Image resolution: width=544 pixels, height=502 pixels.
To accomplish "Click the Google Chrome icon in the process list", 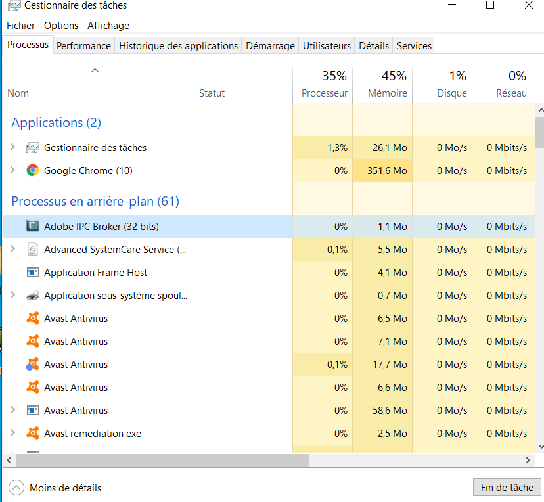I will click(33, 171).
